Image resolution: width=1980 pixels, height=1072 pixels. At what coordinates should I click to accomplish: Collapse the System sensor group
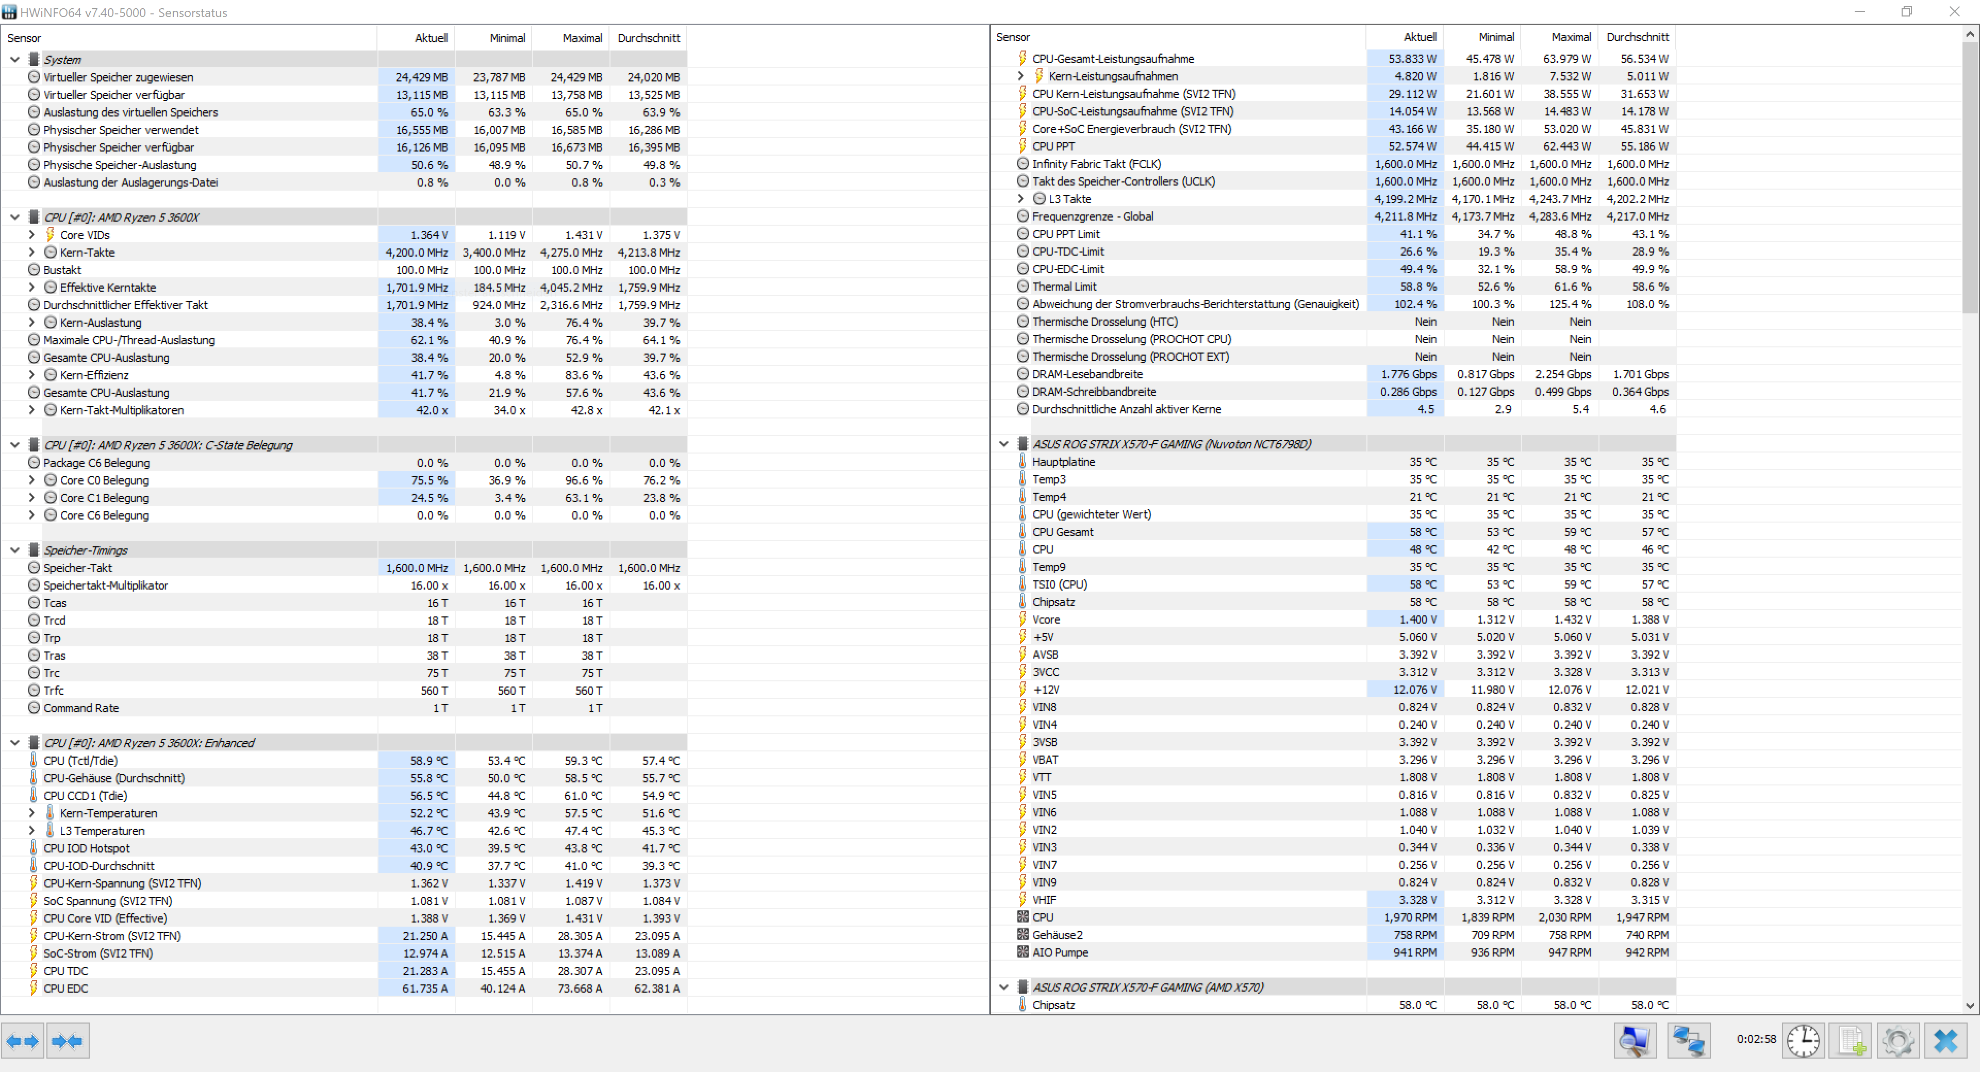click(x=14, y=59)
